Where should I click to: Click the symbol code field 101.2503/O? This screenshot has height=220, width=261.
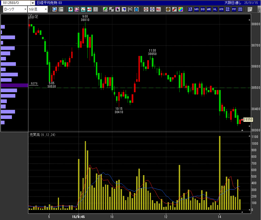(x=16, y=3)
